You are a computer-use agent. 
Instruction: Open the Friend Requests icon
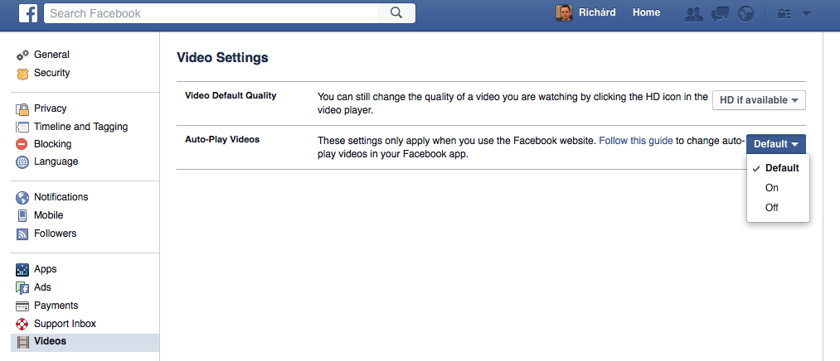(692, 13)
